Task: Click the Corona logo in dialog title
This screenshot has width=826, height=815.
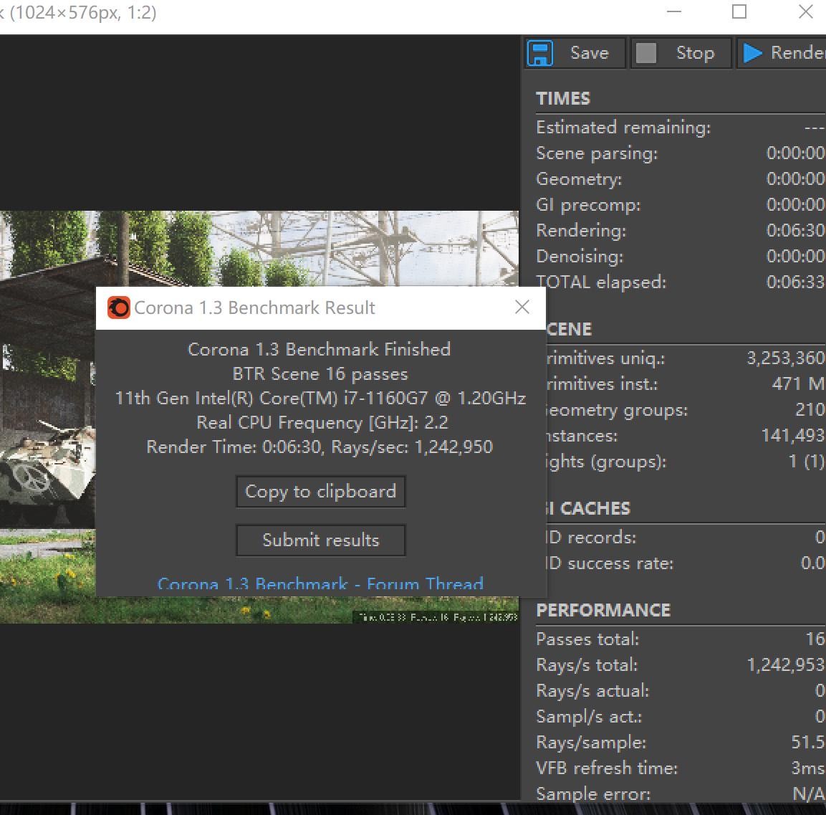Action: [x=119, y=308]
